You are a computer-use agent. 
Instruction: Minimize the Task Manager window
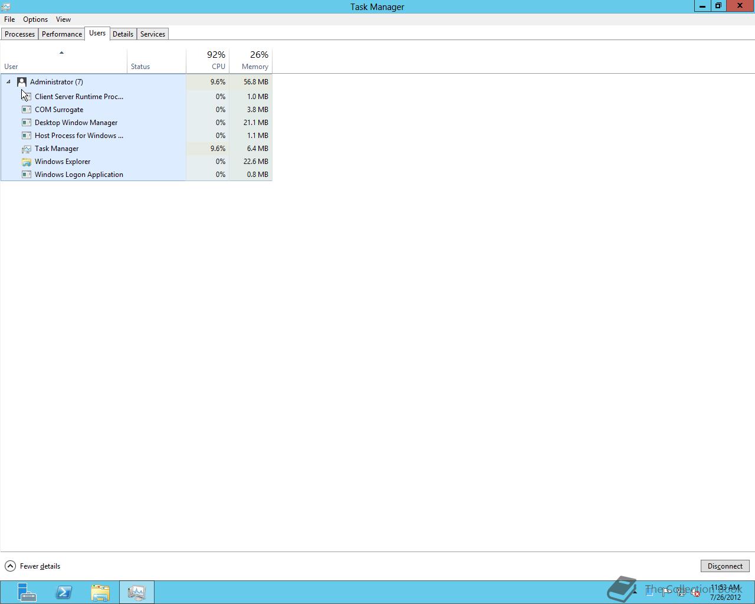[x=703, y=6]
